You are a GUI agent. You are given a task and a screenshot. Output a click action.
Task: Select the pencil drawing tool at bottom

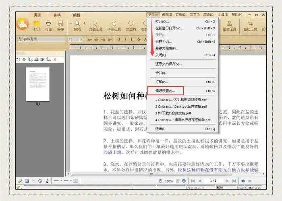(x=20, y=181)
